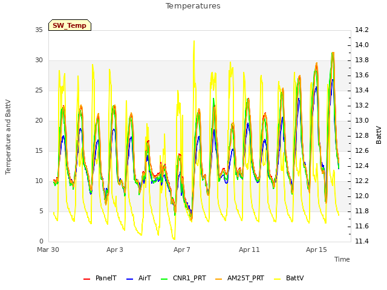Click the highest orange temperature peak after Apr 15
387x290 pixels.
333,53
